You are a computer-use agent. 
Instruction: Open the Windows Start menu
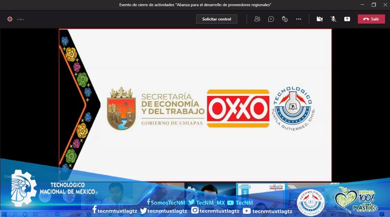coord(4,214)
